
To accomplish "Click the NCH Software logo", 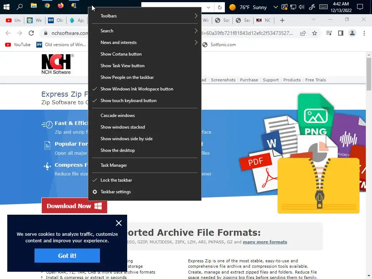I will tap(57, 64).
